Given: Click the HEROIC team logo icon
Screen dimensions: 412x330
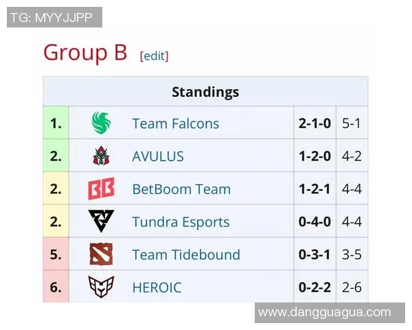Looking at the screenshot, I should tap(101, 287).
